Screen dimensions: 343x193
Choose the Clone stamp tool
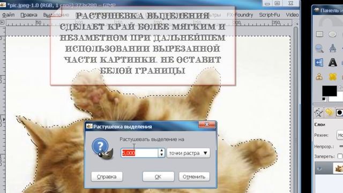pyautogui.click(x=319, y=77)
